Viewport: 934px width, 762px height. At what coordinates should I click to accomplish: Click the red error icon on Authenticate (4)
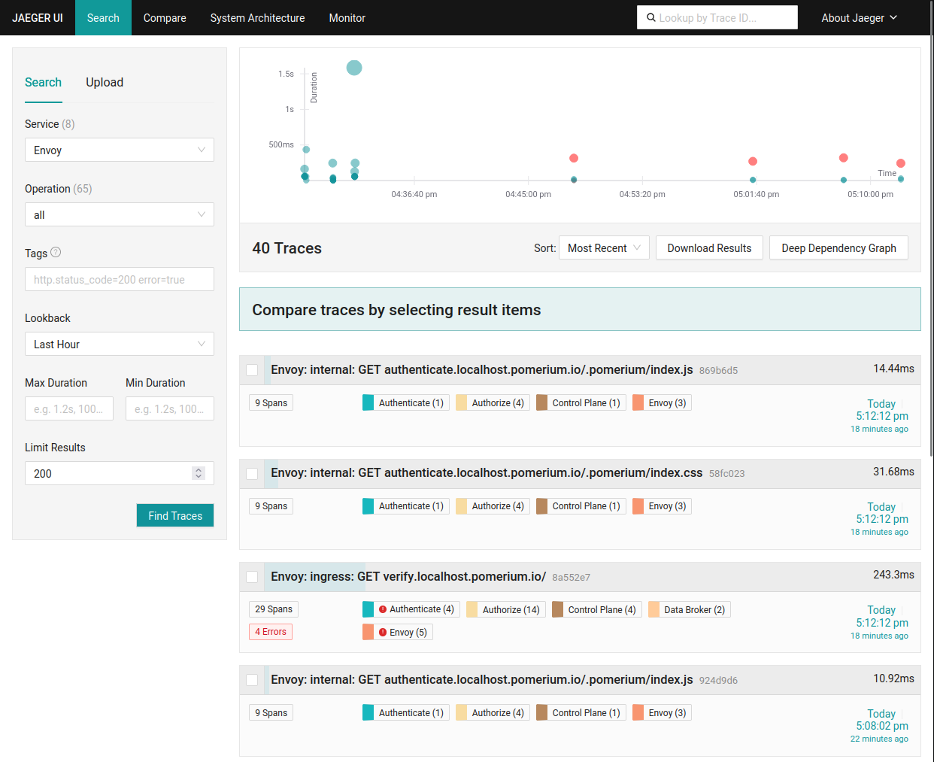tap(383, 609)
